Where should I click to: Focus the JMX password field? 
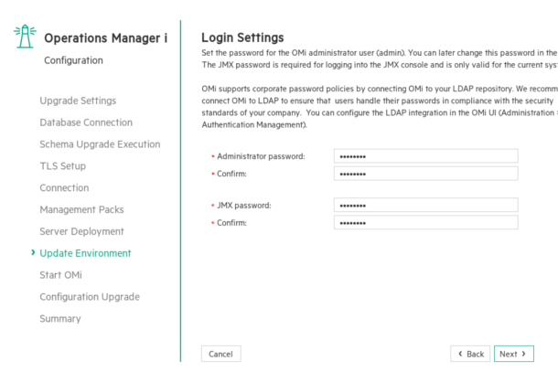coord(425,206)
